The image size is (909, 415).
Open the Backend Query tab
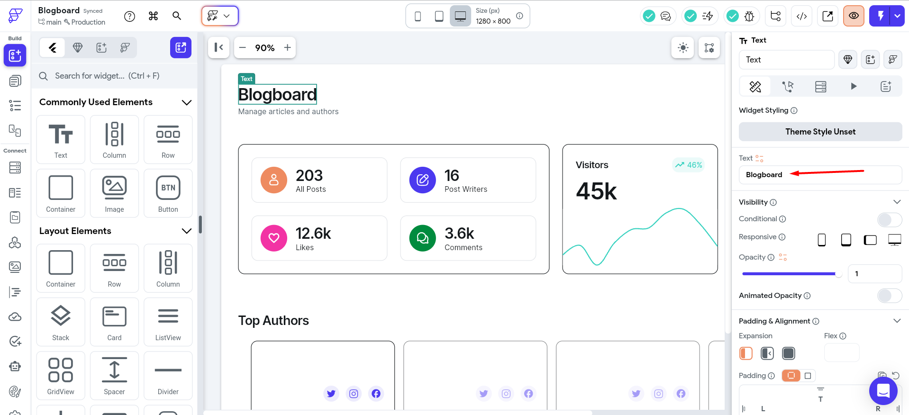820,86
